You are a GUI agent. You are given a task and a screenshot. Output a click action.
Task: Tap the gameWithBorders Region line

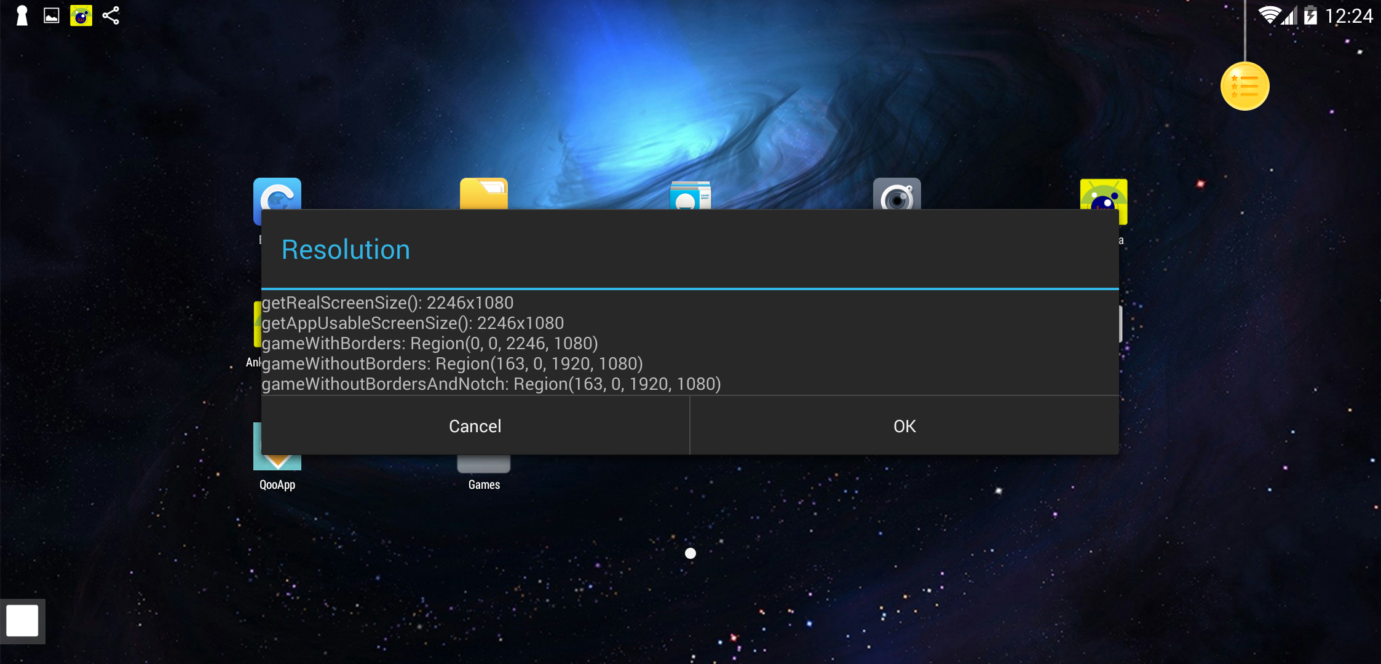click(x=430, y=344)
